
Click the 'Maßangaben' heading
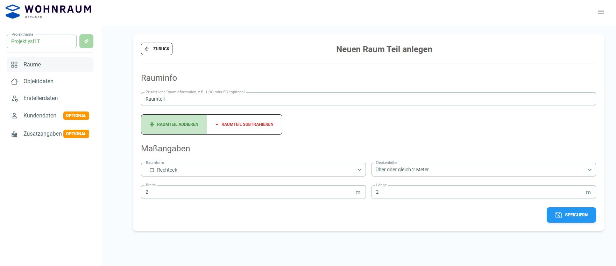pos(165,149)
